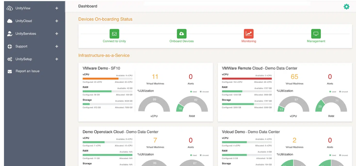Open UnityCloud in the sidebar
The width and height of the screenshot is (356, 166).
coord(23,21)
